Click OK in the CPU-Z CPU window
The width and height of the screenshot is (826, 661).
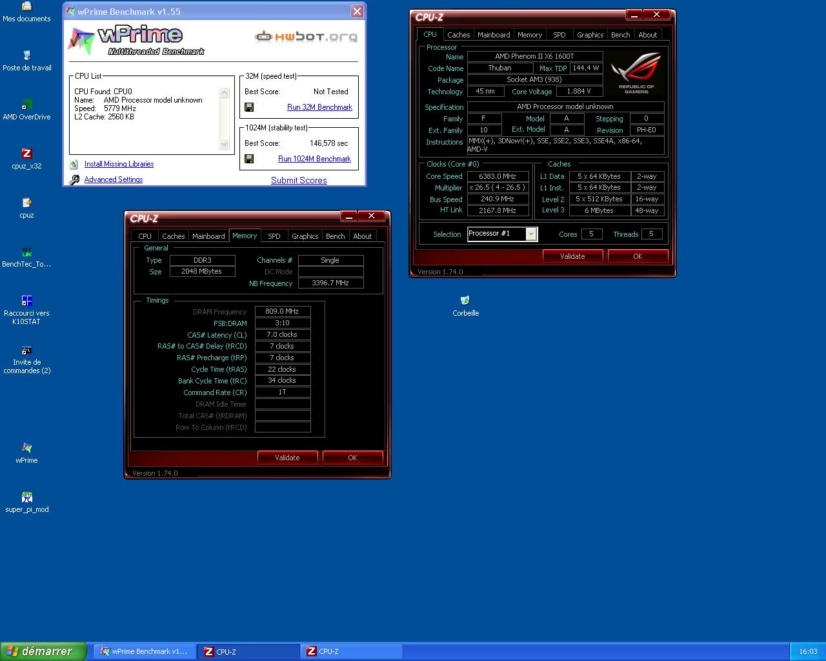(638, 256)
